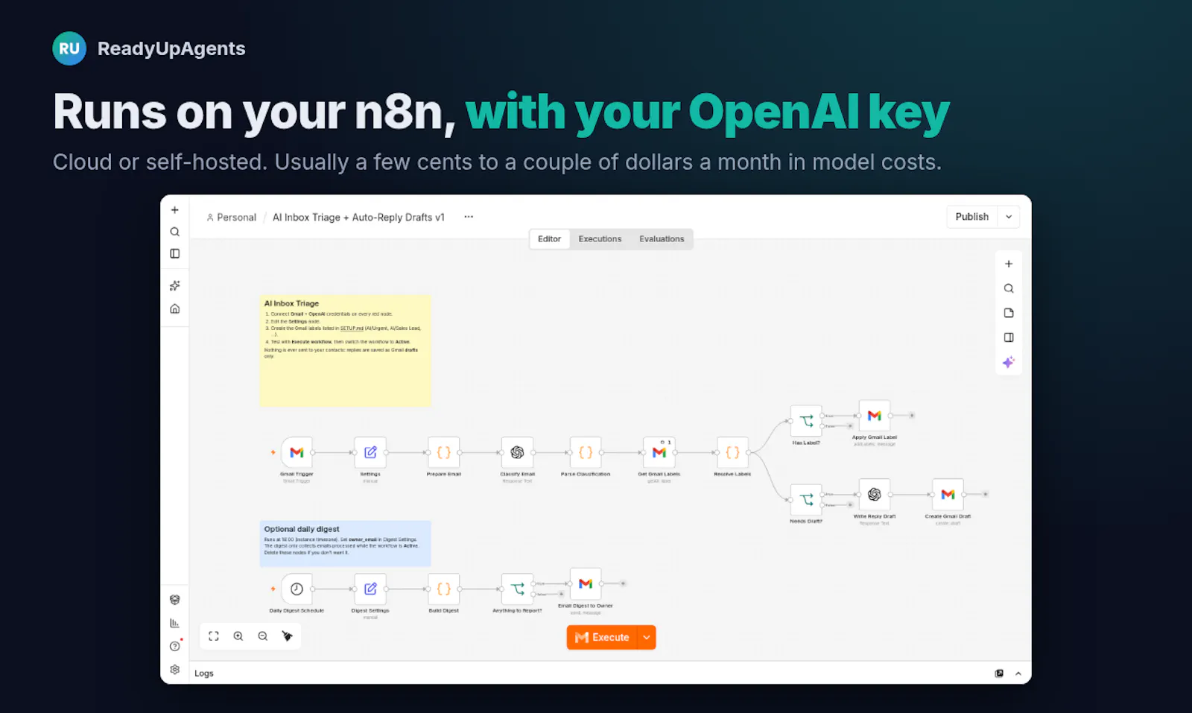
Task: Click the Create Gmail Draft output plus connector
Action: coord(985,494)
